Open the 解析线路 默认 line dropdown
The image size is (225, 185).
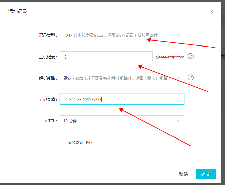coord(117,78)
